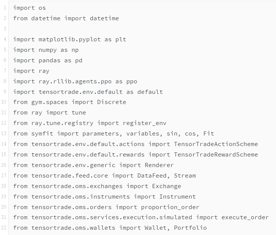This screenshot has width=276, height=235.
Task: Click 'tune' on line 11
Action: click(79, 113)
